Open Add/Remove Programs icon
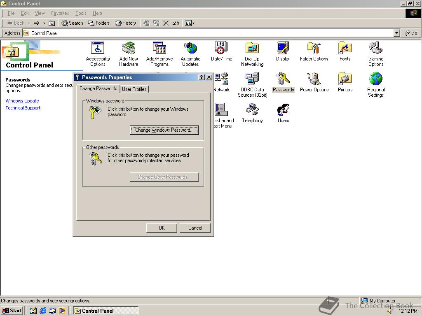422x316 pixels. [x=159, y=54]
